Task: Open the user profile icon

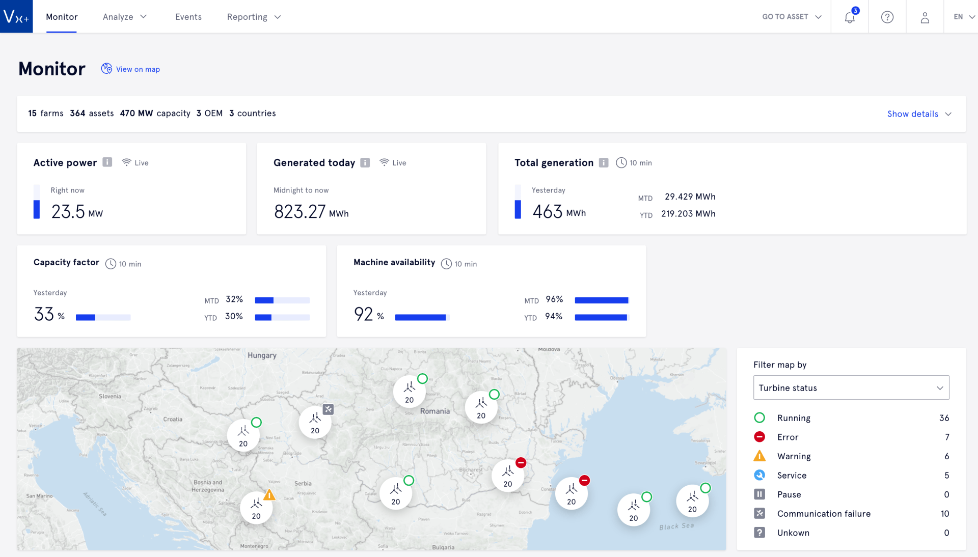Action: pyautogui.click(x=925, y=17)
